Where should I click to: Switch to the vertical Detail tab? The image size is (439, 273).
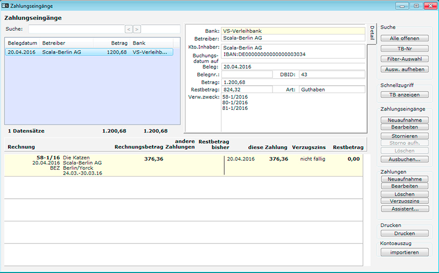coord(372,33)
